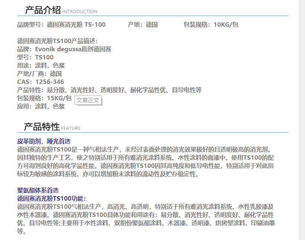Viewport: 305px width, 240px height.
Task: Click the Evonik degussa brand line
Action: coord(64,49)
